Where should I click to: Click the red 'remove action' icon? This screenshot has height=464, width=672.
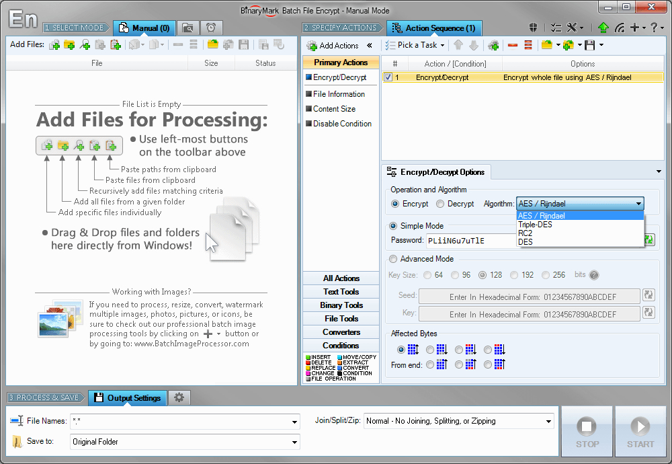point(511,45)
